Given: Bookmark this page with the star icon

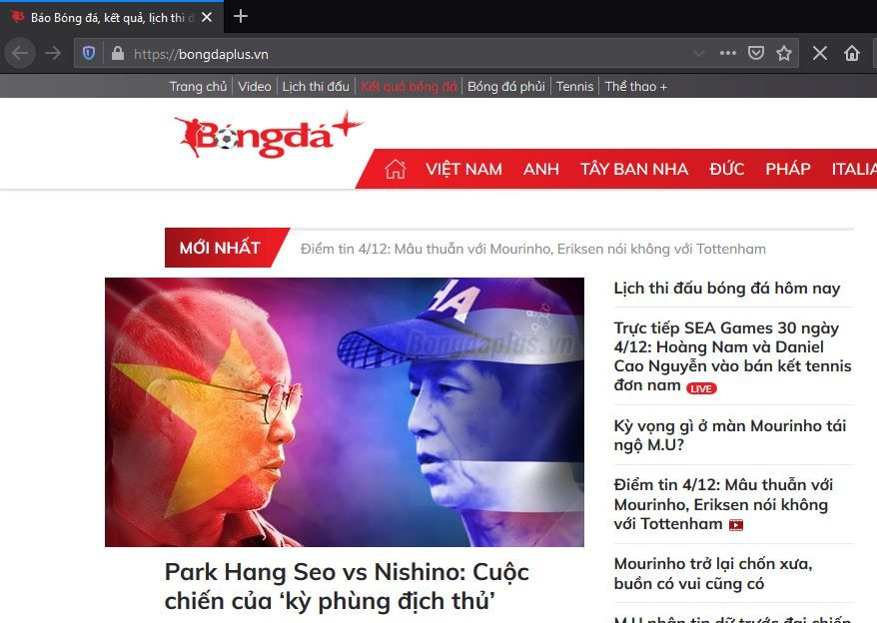Looking at the screenshot, I should pos(783,53).
